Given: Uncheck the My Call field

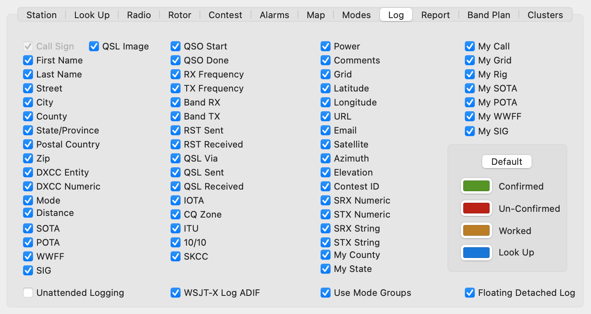Looking at the screenshot, I should (x=470, y=47).
